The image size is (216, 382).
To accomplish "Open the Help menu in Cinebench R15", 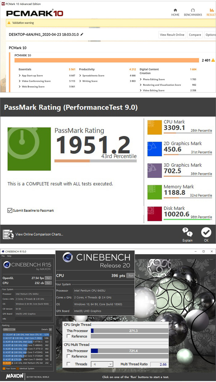I will tap(9, 256).
